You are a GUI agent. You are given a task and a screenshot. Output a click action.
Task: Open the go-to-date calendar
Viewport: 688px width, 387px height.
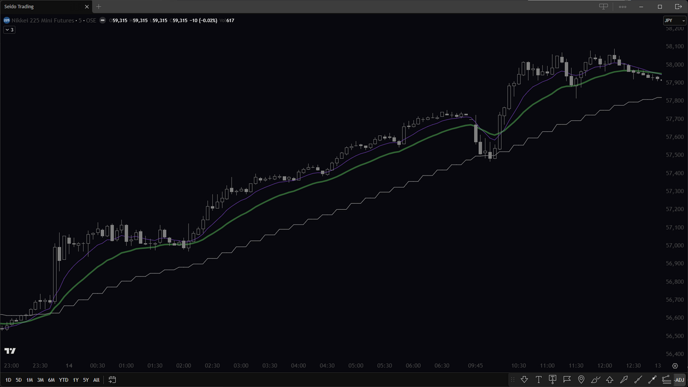click(112, 380)
